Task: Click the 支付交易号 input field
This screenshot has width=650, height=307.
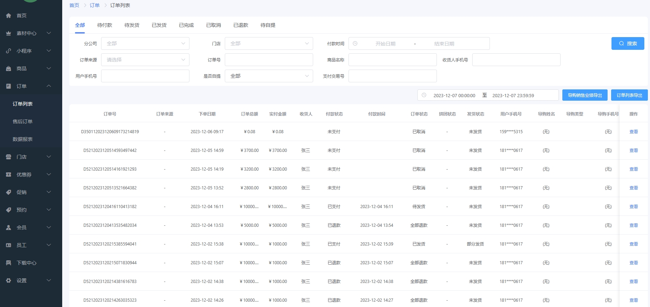Action: tap(393, 76)
